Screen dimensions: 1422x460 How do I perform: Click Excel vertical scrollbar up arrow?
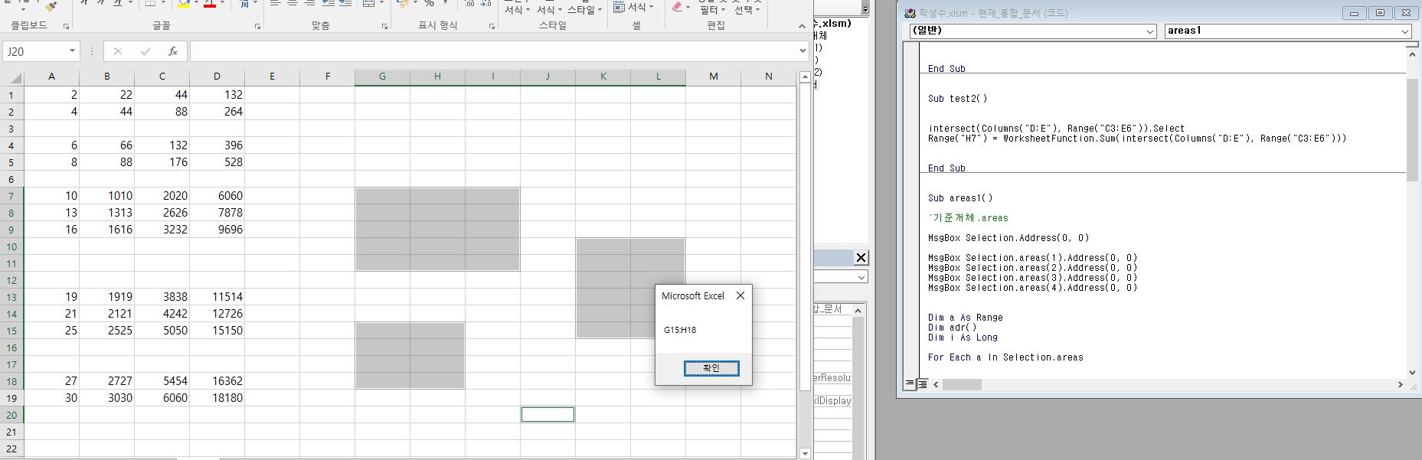pyautogui.click(x=804, y=77)
